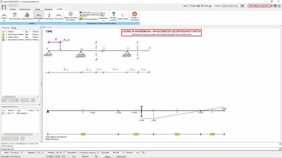Click the pencil icon next to Materiał
The image size is (282, 158).
[x=43, y=153]
